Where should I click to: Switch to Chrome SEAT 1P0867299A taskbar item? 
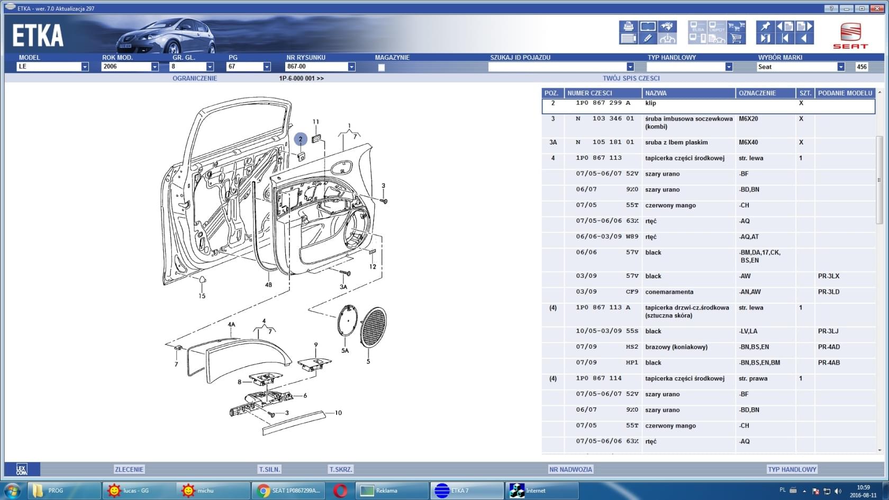pos(289,490)
